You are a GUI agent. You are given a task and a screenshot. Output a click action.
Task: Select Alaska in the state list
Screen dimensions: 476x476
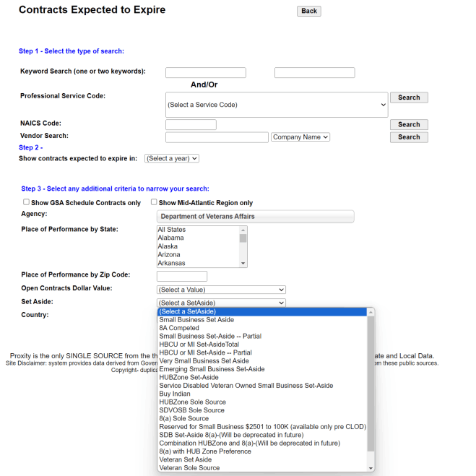tap(198, 246)
